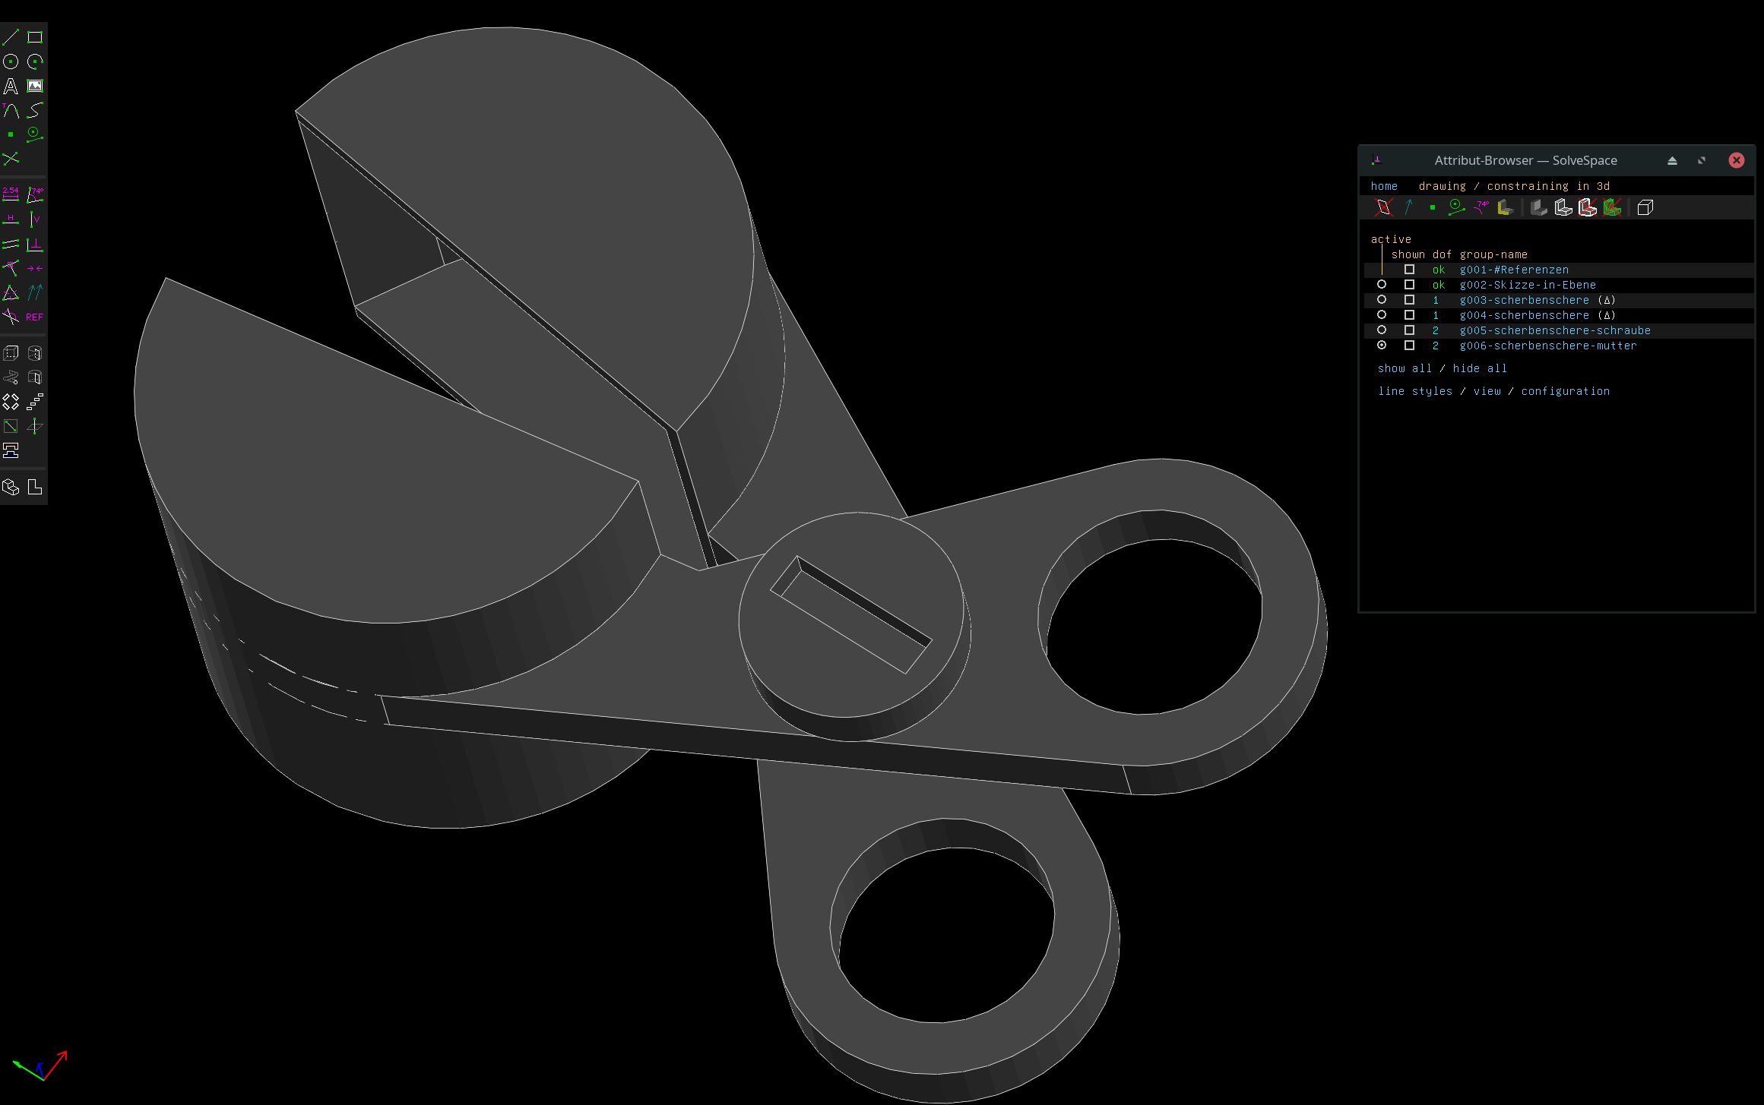
Task: Toggle shaded solid model view icon
Action: tap(1539, 207)
